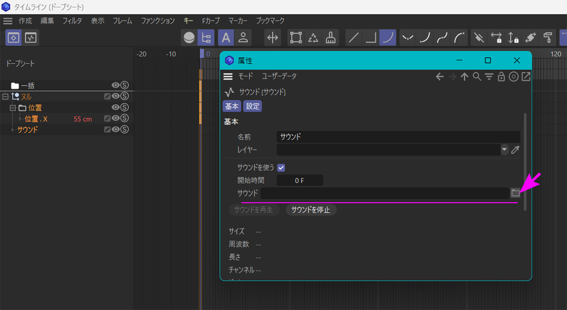Toggle the サウンドを使う checkbox

pos(281,168)
